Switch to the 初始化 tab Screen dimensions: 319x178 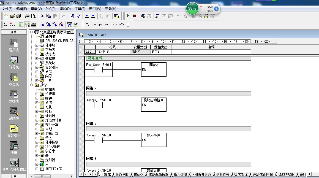(138, 175)
